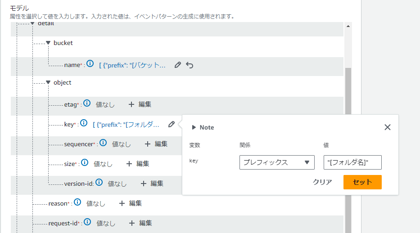This screenshot has width=420, height=233.
Task: Click plus icon to edit version-id
Action: (x=144, y=184)
